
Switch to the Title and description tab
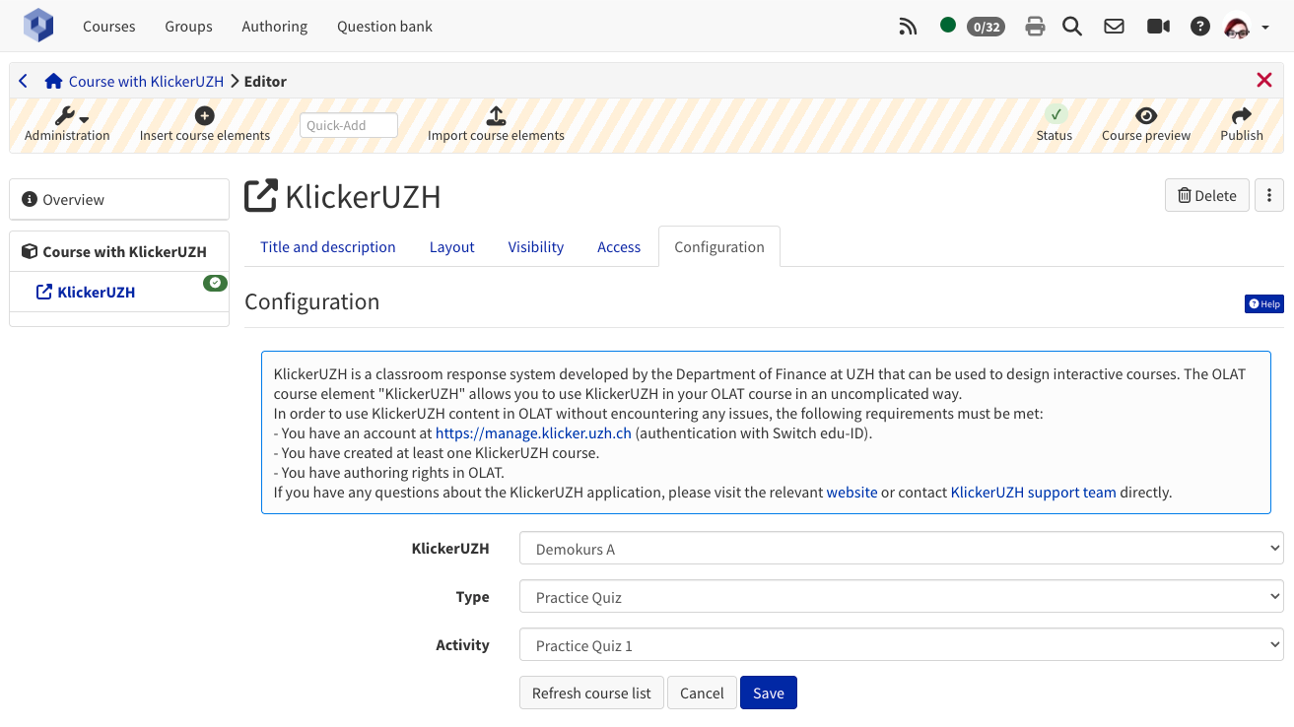(328, 246)
